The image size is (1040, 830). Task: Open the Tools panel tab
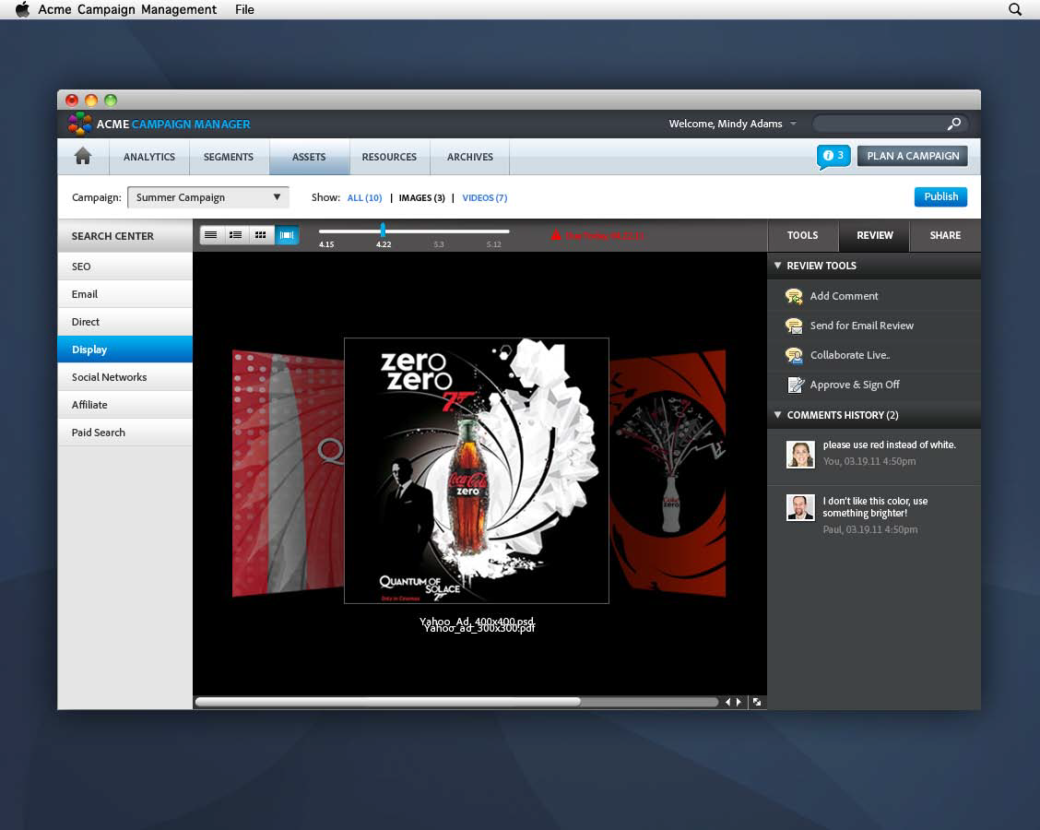pos(802,235)
